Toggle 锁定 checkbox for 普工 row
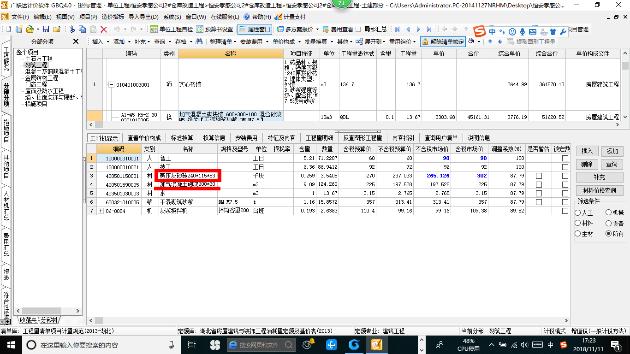Image resolution: width=630 pixels, height=354 pixels. [565, 158]
